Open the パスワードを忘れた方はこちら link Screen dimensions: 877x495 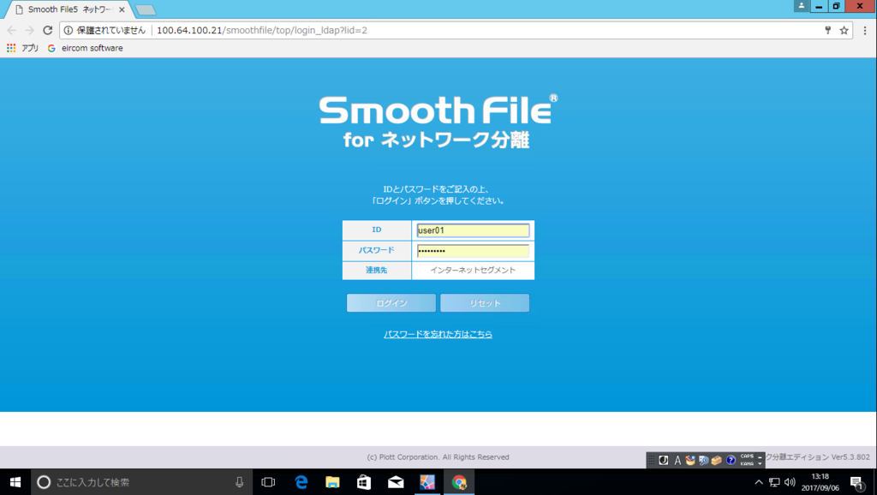(438, 334)
